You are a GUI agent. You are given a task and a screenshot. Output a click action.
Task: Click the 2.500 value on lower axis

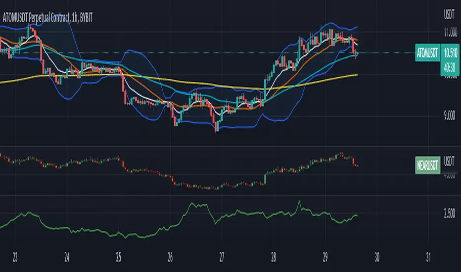coord(450,214)
